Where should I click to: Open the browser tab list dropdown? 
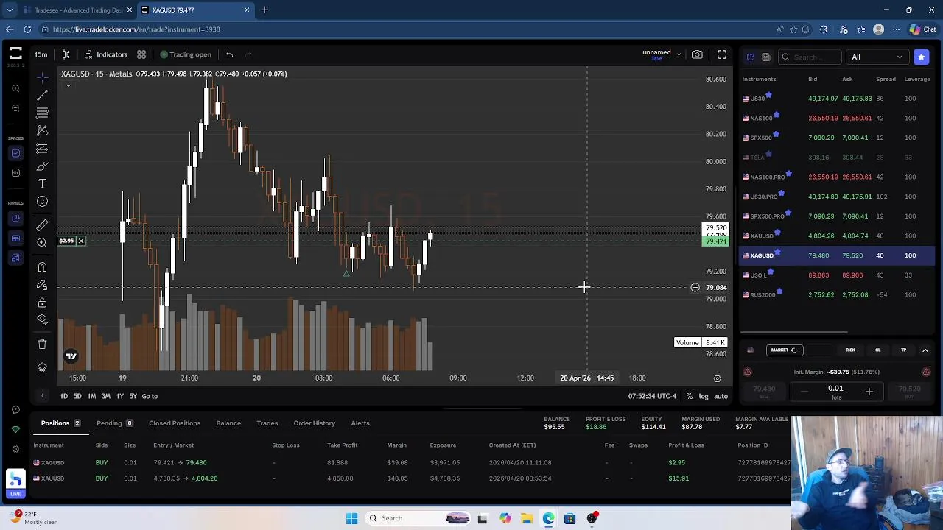(x=10, y=10)
